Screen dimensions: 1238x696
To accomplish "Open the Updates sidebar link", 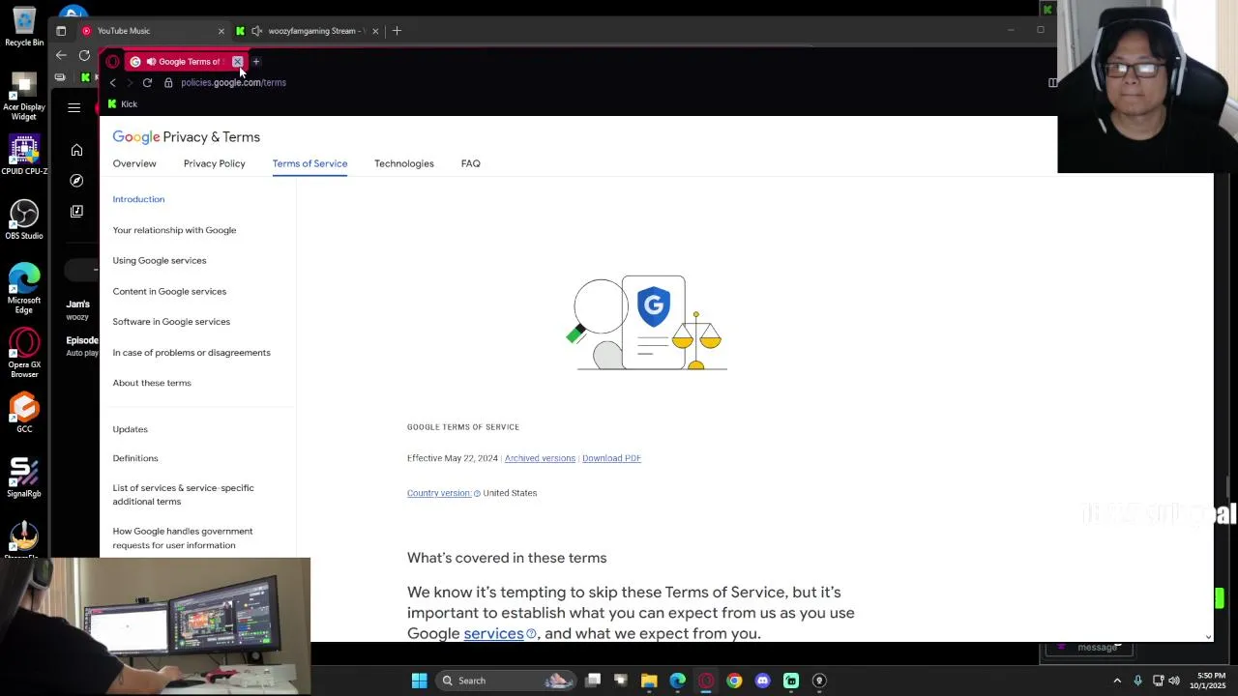I will click(x=130, y=429).
